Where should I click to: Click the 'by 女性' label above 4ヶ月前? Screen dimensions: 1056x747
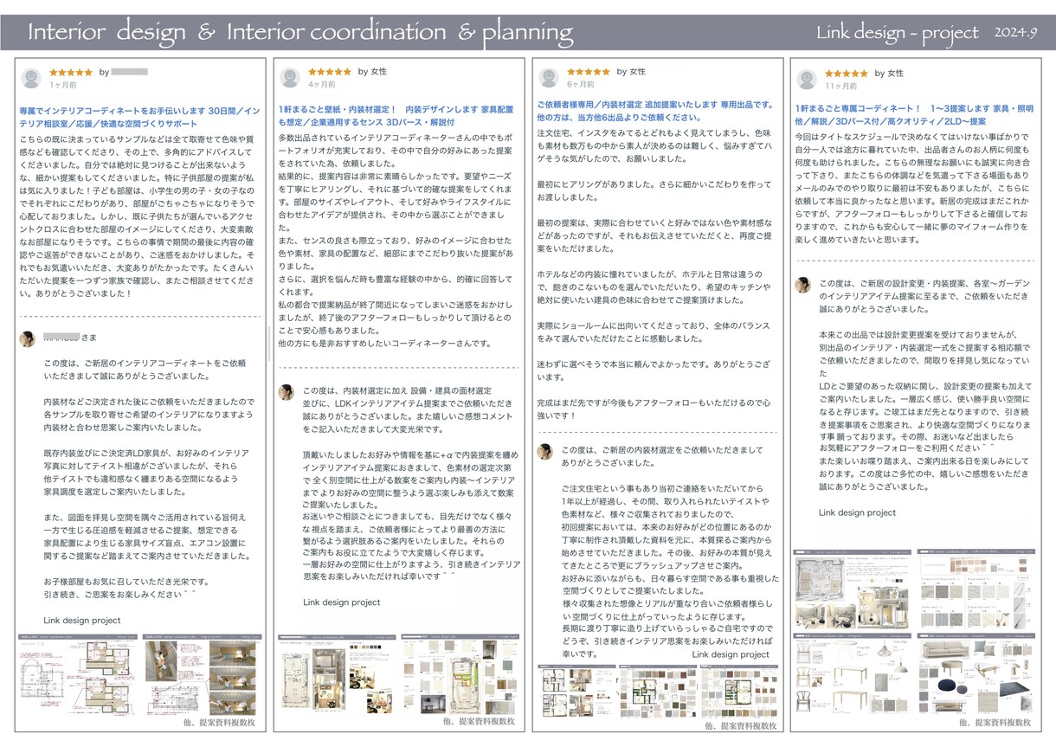[373, 72]
